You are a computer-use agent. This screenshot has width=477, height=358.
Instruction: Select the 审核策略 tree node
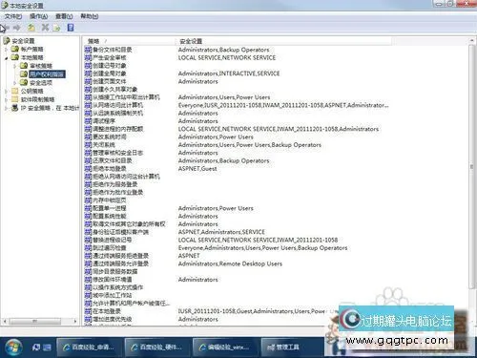pyautogui.click(x=41, y=66)
